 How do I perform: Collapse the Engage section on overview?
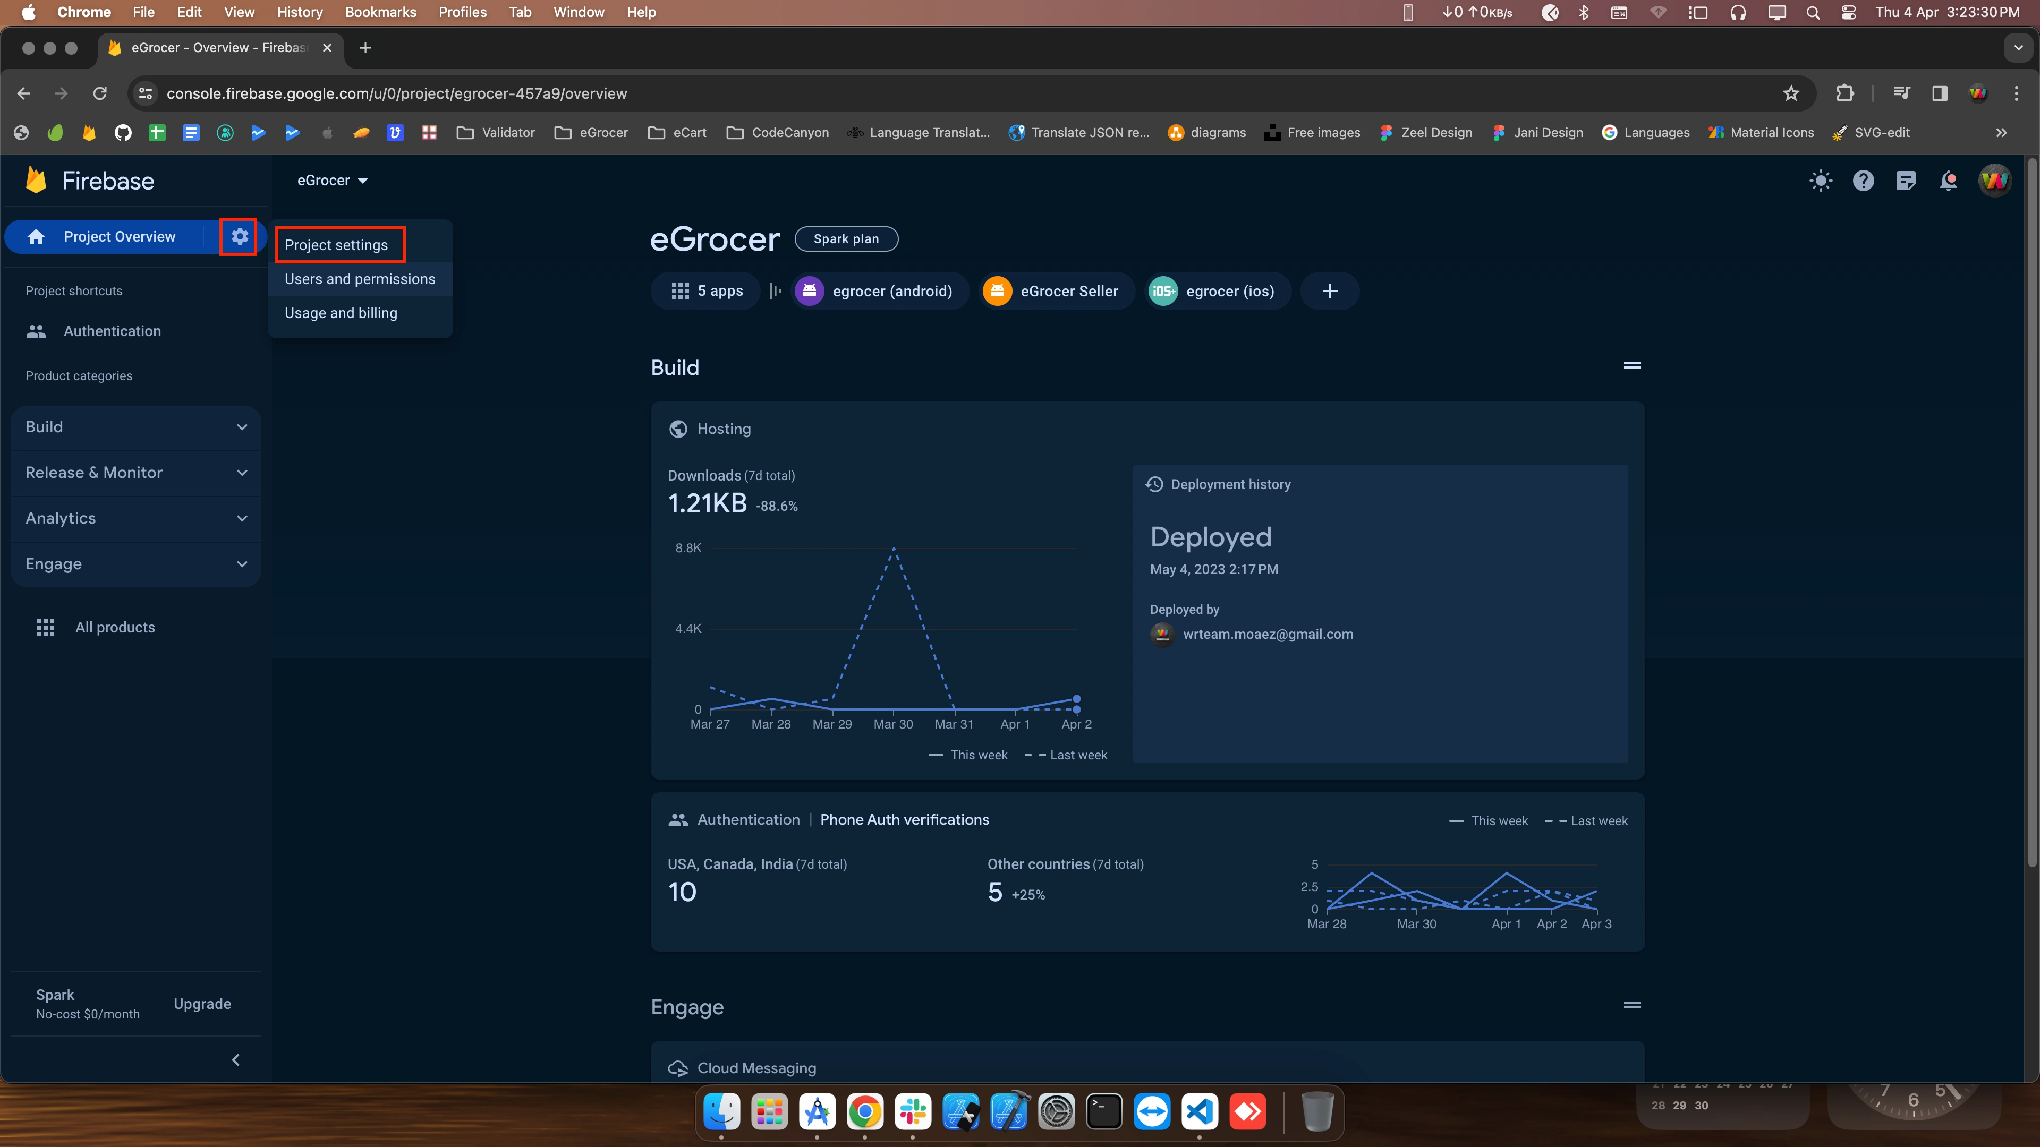(1631, 1005)
